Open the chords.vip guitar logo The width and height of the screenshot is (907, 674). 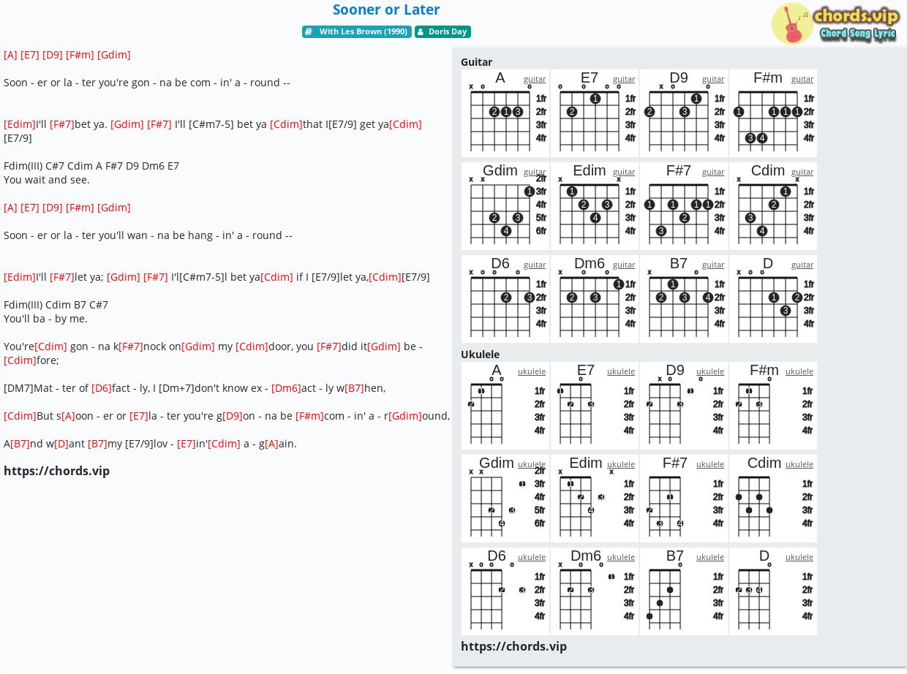pos(835,23)
